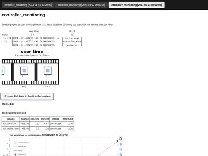This screenshot has height=156, width=208.
Task: Click the 'Variable' column header
Action: (10, 119)
